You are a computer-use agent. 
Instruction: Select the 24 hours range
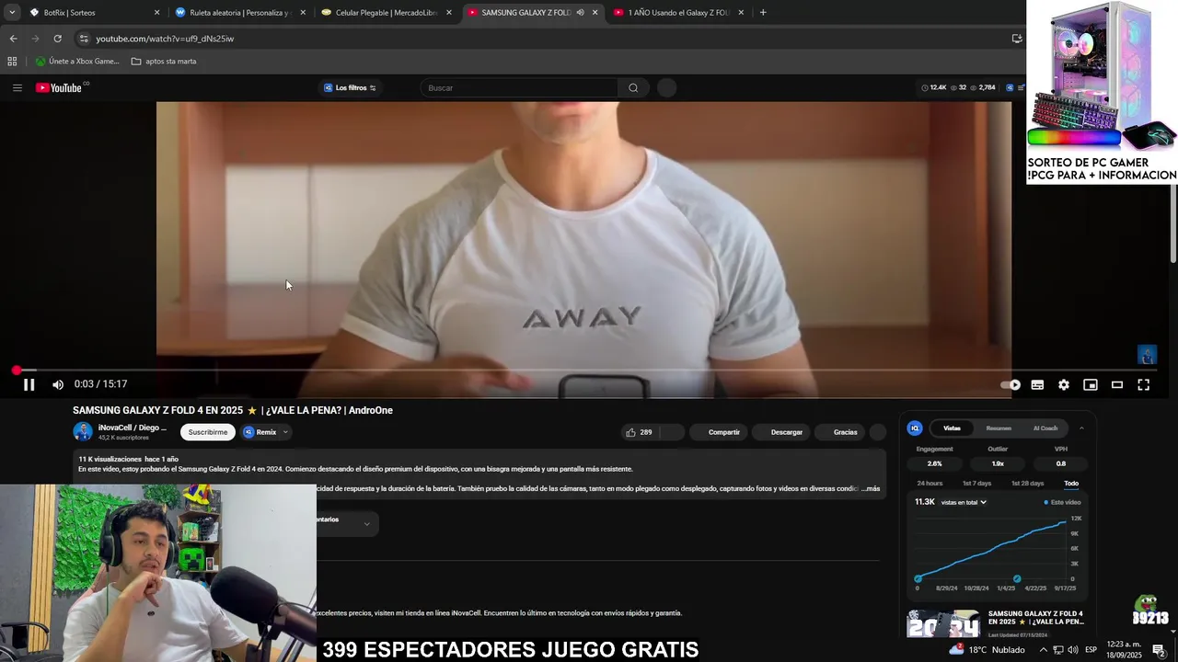[930, 484]
